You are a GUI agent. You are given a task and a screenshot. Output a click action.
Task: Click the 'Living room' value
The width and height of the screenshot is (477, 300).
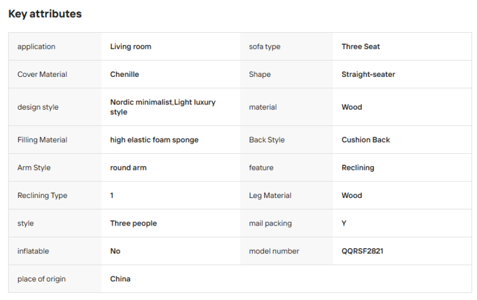click(x=131, y=47)
